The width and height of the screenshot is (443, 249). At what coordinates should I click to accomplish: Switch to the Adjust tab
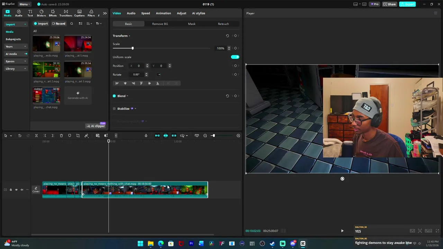click(x=181, y=13)
